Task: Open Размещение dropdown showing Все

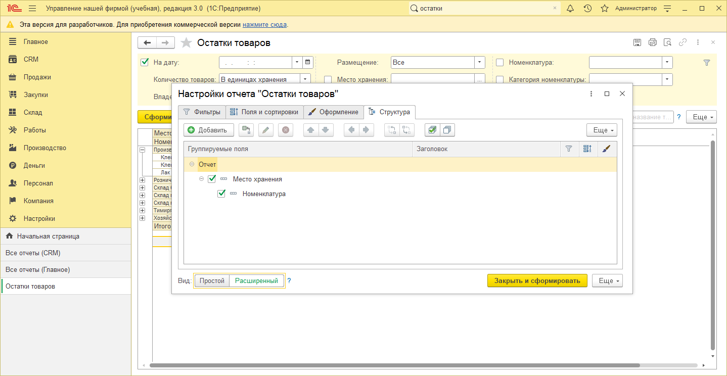Action: [x=479, y=63]
